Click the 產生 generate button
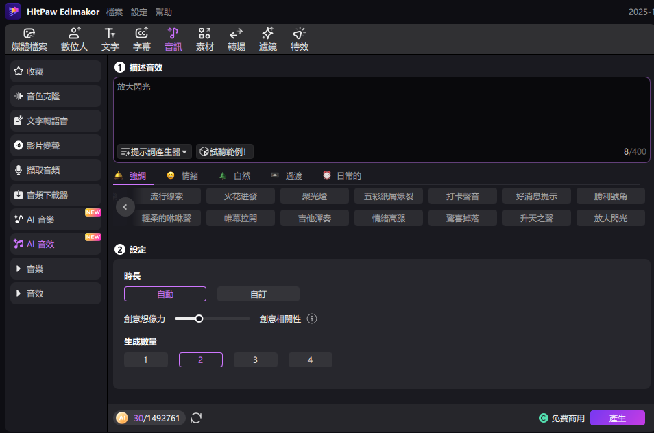The height and width of the screenshot is (433, 654). pyautogui.click(x=617, y=418)
